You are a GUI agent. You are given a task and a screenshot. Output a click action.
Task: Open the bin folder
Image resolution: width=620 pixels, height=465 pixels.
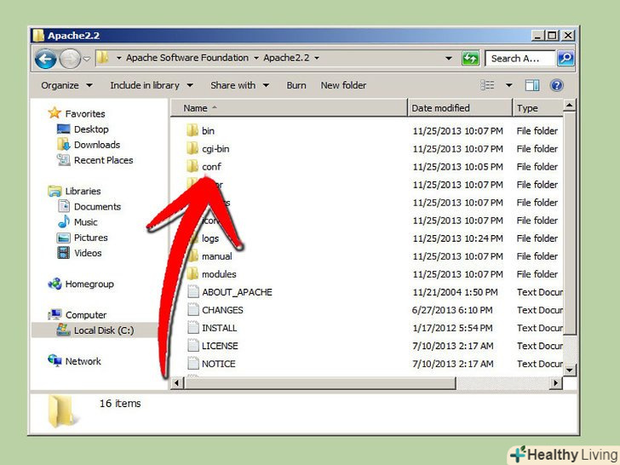208,131
